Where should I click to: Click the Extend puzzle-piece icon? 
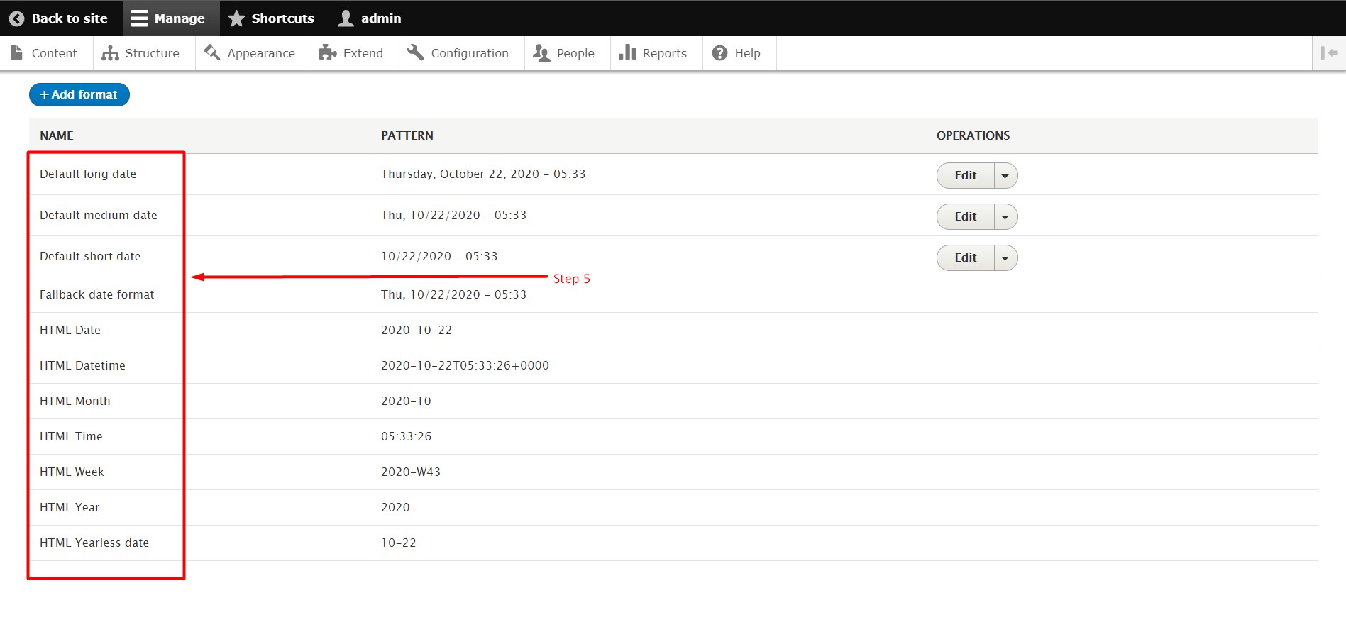point(328,52)
